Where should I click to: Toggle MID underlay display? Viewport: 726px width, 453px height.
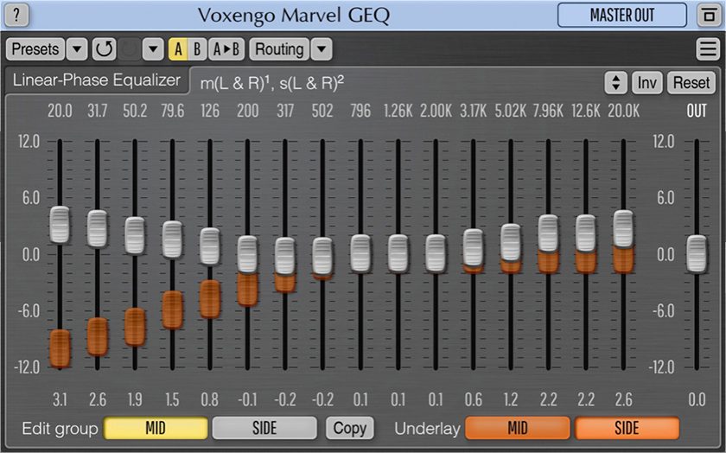517,428
